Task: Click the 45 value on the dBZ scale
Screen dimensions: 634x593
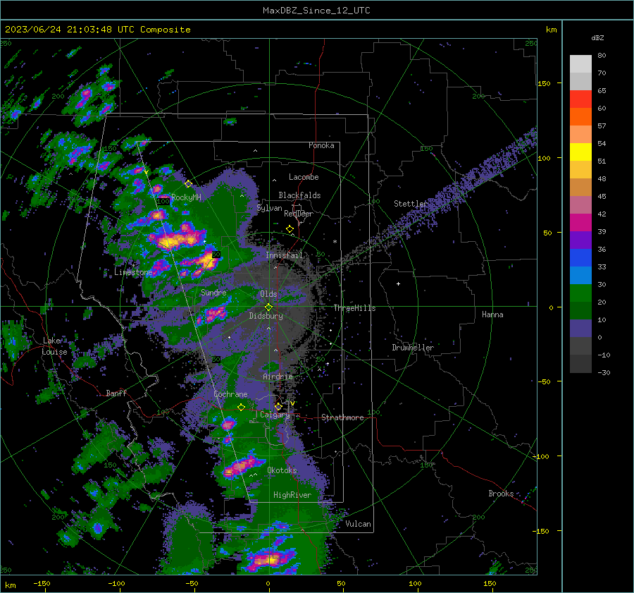Action: point(602,196)
